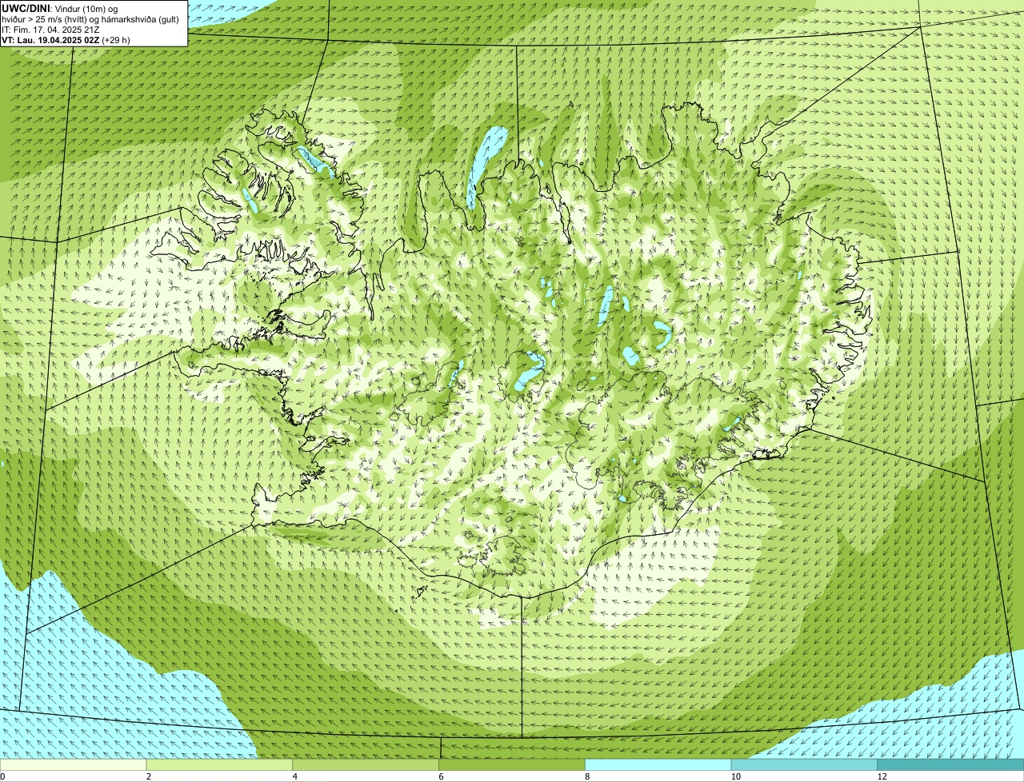Click the pale yellow 0–2 legend swatch
Screen dimensions: 1024x782
(74, 764)
